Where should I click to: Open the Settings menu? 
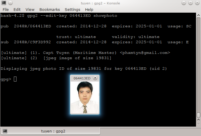pyautogui.click(x=72, y=9)
